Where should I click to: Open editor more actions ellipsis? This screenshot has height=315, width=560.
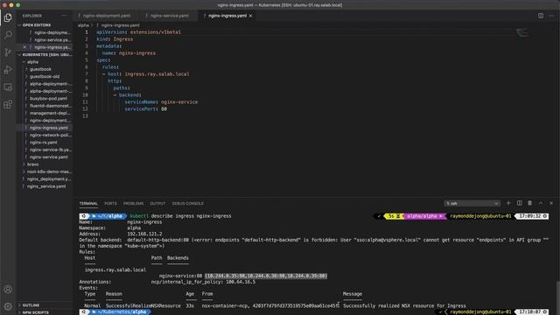point(551,16)
